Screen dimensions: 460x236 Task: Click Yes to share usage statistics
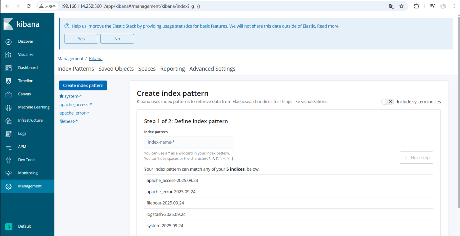click(x=81, y=39)
